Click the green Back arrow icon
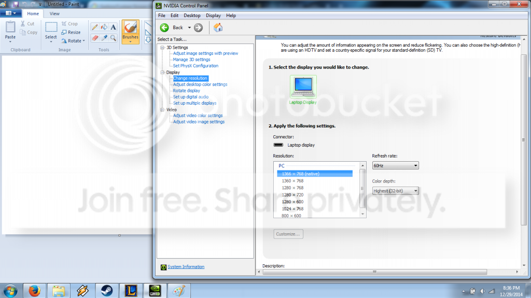 (164, 28)
